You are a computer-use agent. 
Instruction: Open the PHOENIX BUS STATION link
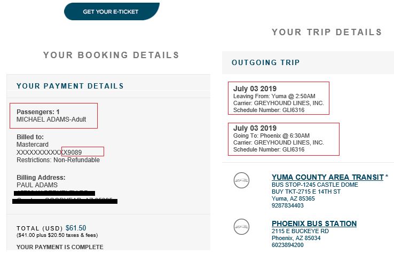click(x=314, y=224)
